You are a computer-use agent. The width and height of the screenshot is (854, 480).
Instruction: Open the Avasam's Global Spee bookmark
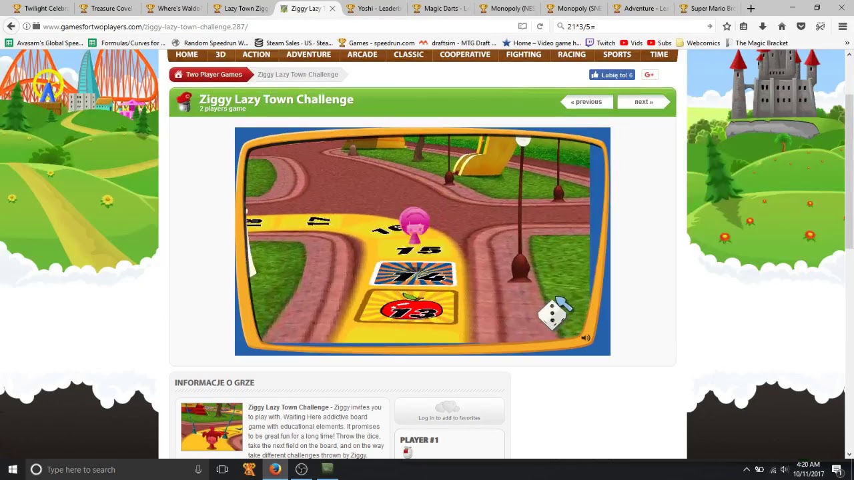click(44, 43)
